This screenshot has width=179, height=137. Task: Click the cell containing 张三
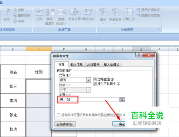pyautogui.click(x=13, y=86)
